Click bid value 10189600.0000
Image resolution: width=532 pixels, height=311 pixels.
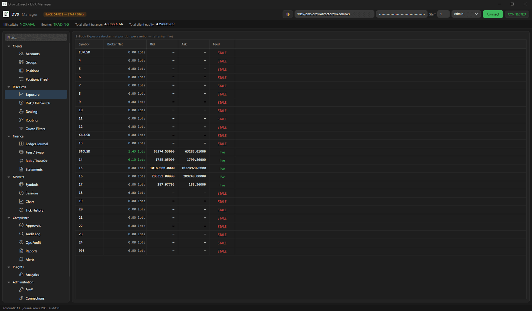point(162,168)
